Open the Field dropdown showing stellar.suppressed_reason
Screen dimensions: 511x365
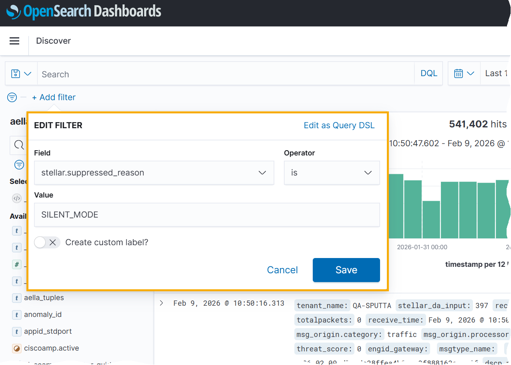point(154,173)
